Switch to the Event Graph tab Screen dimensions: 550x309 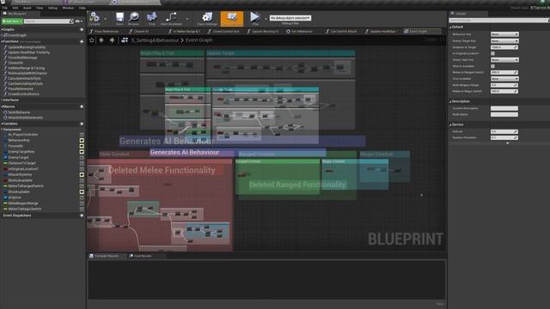pyautogui.click(x=421, y=31)
